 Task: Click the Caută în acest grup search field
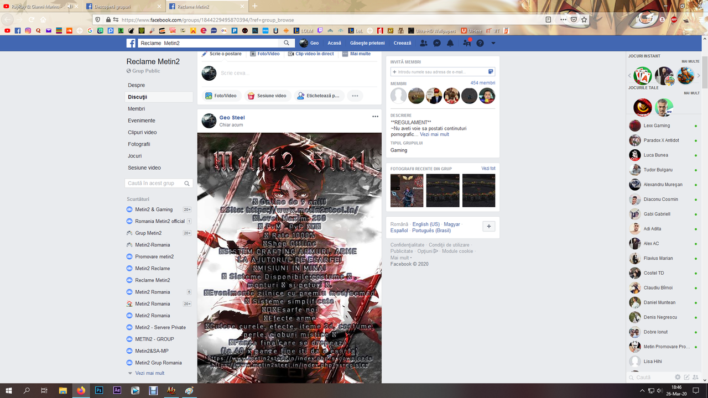(159, 183)
